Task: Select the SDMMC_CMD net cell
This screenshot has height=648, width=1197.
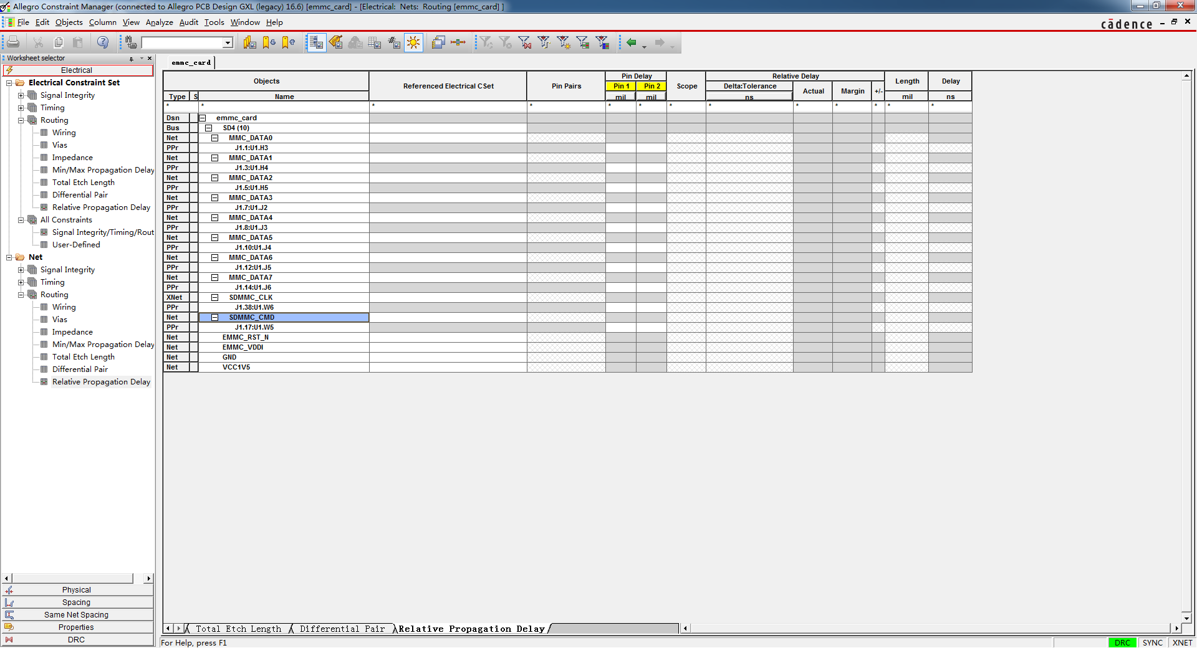Action: point(284,317)
